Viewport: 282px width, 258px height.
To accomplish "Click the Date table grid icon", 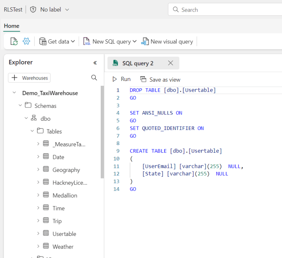I will [x=46, y=156].
